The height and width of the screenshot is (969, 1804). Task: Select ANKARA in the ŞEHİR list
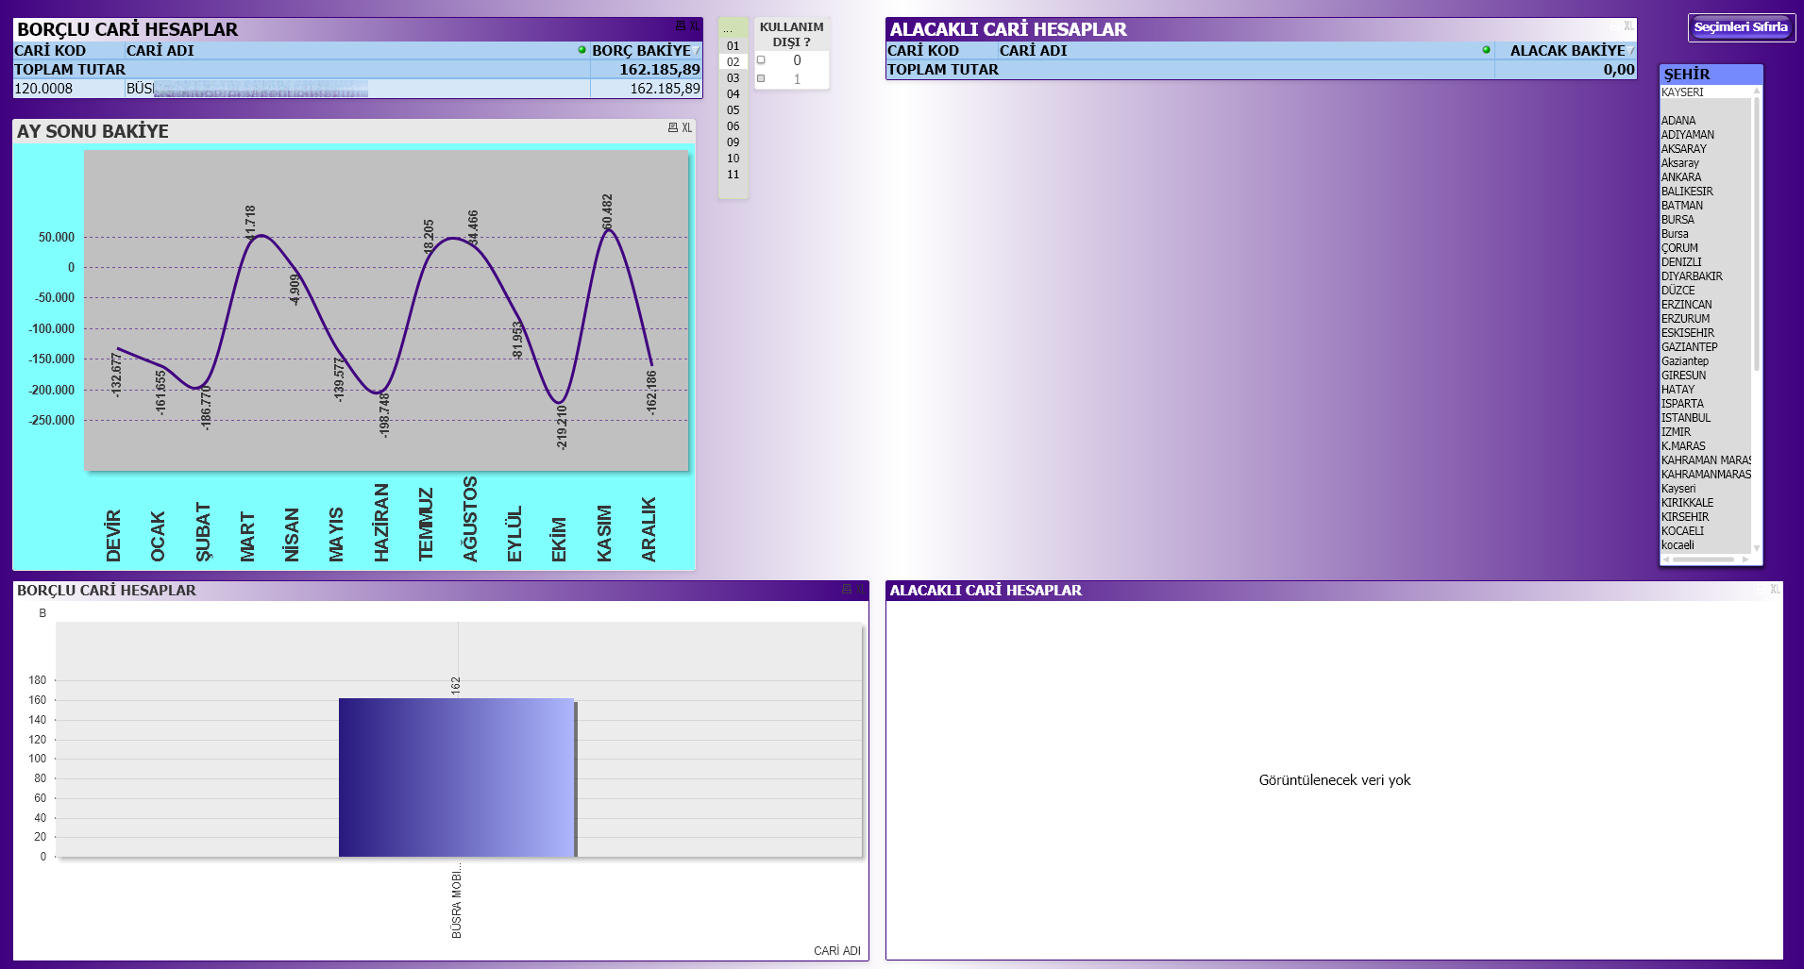click(1681, 177)
